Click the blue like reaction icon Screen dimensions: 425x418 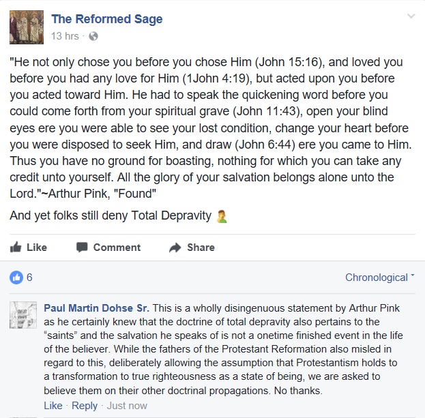[x=16, y=278]
